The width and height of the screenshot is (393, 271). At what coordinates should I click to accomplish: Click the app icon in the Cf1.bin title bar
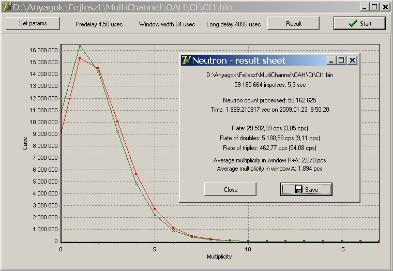click(x=7, y=7)
